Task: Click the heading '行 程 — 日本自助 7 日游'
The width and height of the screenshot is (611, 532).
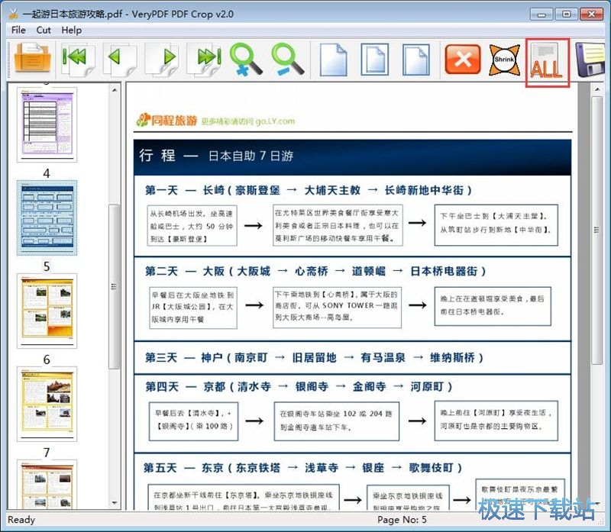Action: click(216, 156)
